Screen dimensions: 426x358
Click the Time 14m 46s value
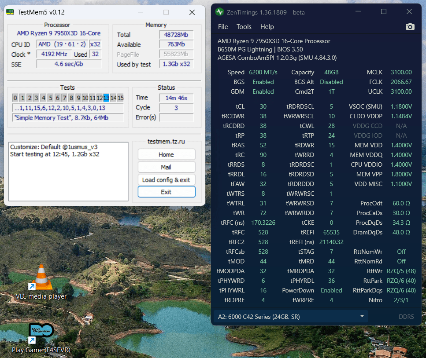tap(176, 98)
